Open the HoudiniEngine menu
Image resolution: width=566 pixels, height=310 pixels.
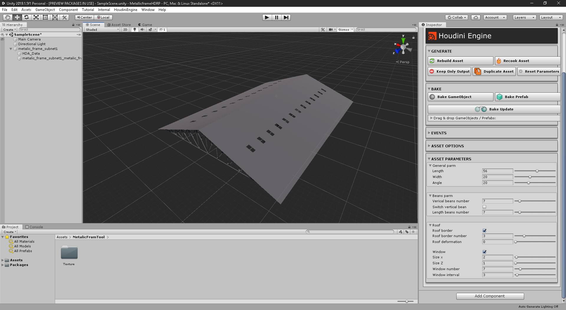(x=126, y=9)
